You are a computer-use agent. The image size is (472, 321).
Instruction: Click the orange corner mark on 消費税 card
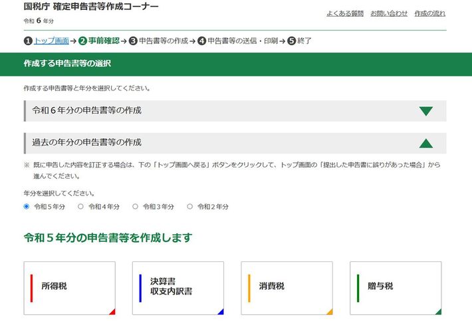click(329, 311)
